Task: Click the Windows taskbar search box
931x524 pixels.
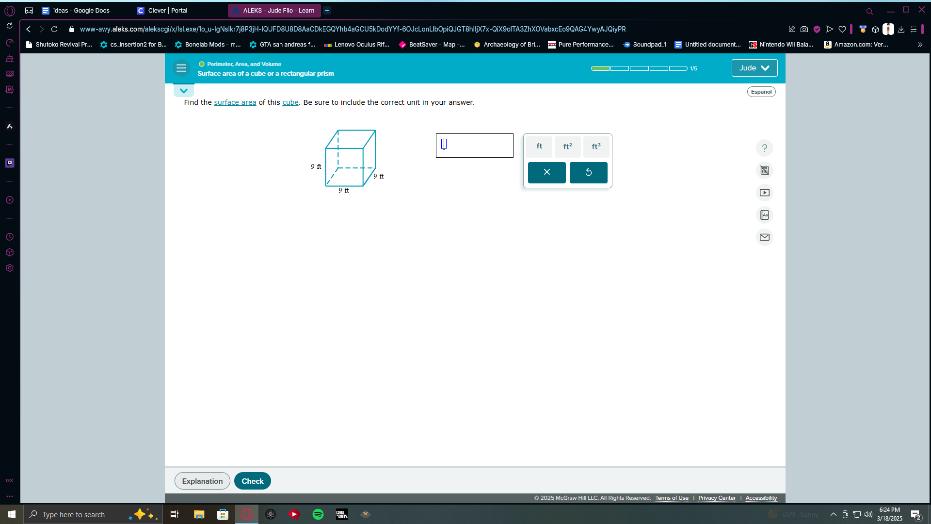Action: pyautogui.click(x=93, y=514)
